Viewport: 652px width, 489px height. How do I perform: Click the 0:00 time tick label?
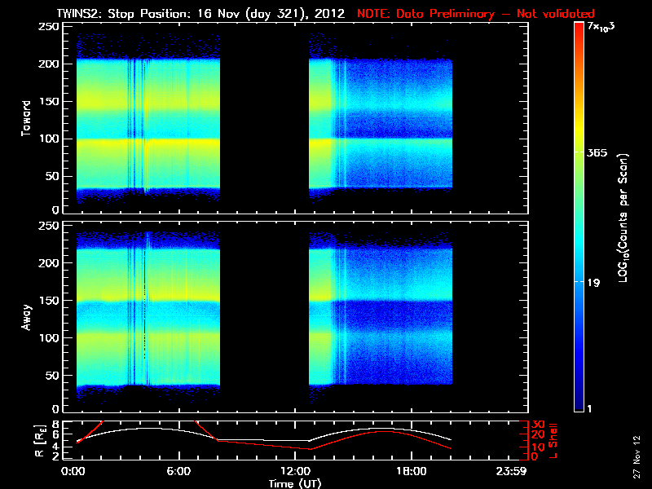click(x=73, y=471)
